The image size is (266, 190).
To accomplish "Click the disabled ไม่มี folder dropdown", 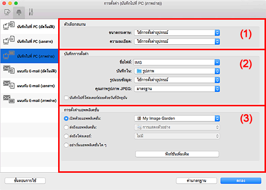I will click(x=177, y=136).
